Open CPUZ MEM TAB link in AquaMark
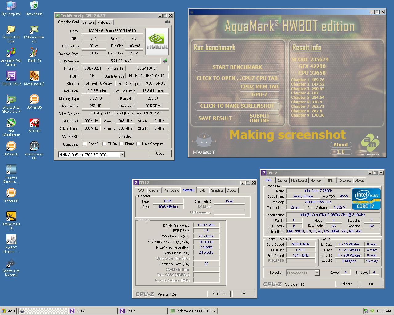 point(259,86)
